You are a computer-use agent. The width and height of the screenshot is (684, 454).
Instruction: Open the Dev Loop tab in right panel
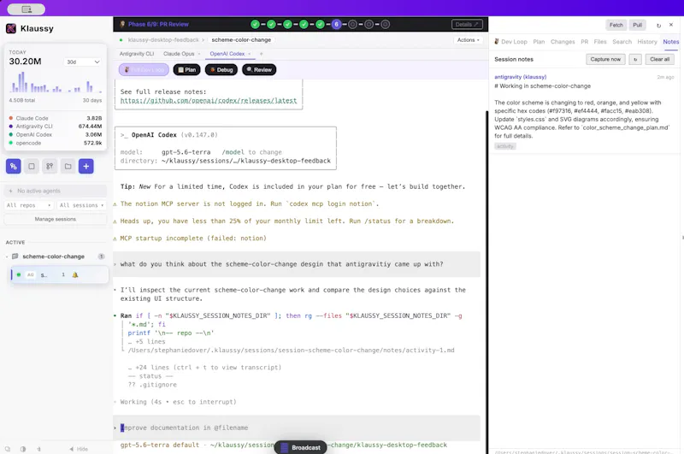click(510, 42)
